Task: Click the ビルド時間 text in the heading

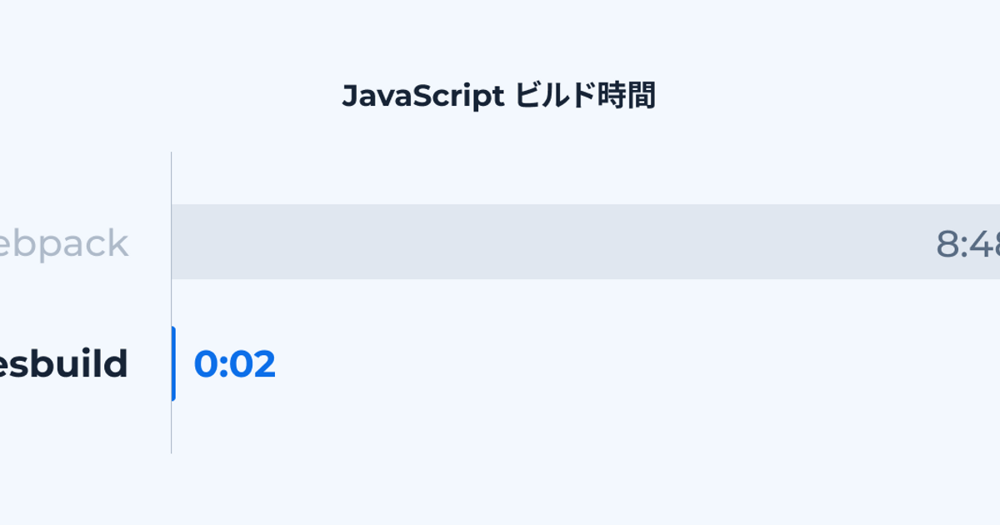Action: point(585,97)
